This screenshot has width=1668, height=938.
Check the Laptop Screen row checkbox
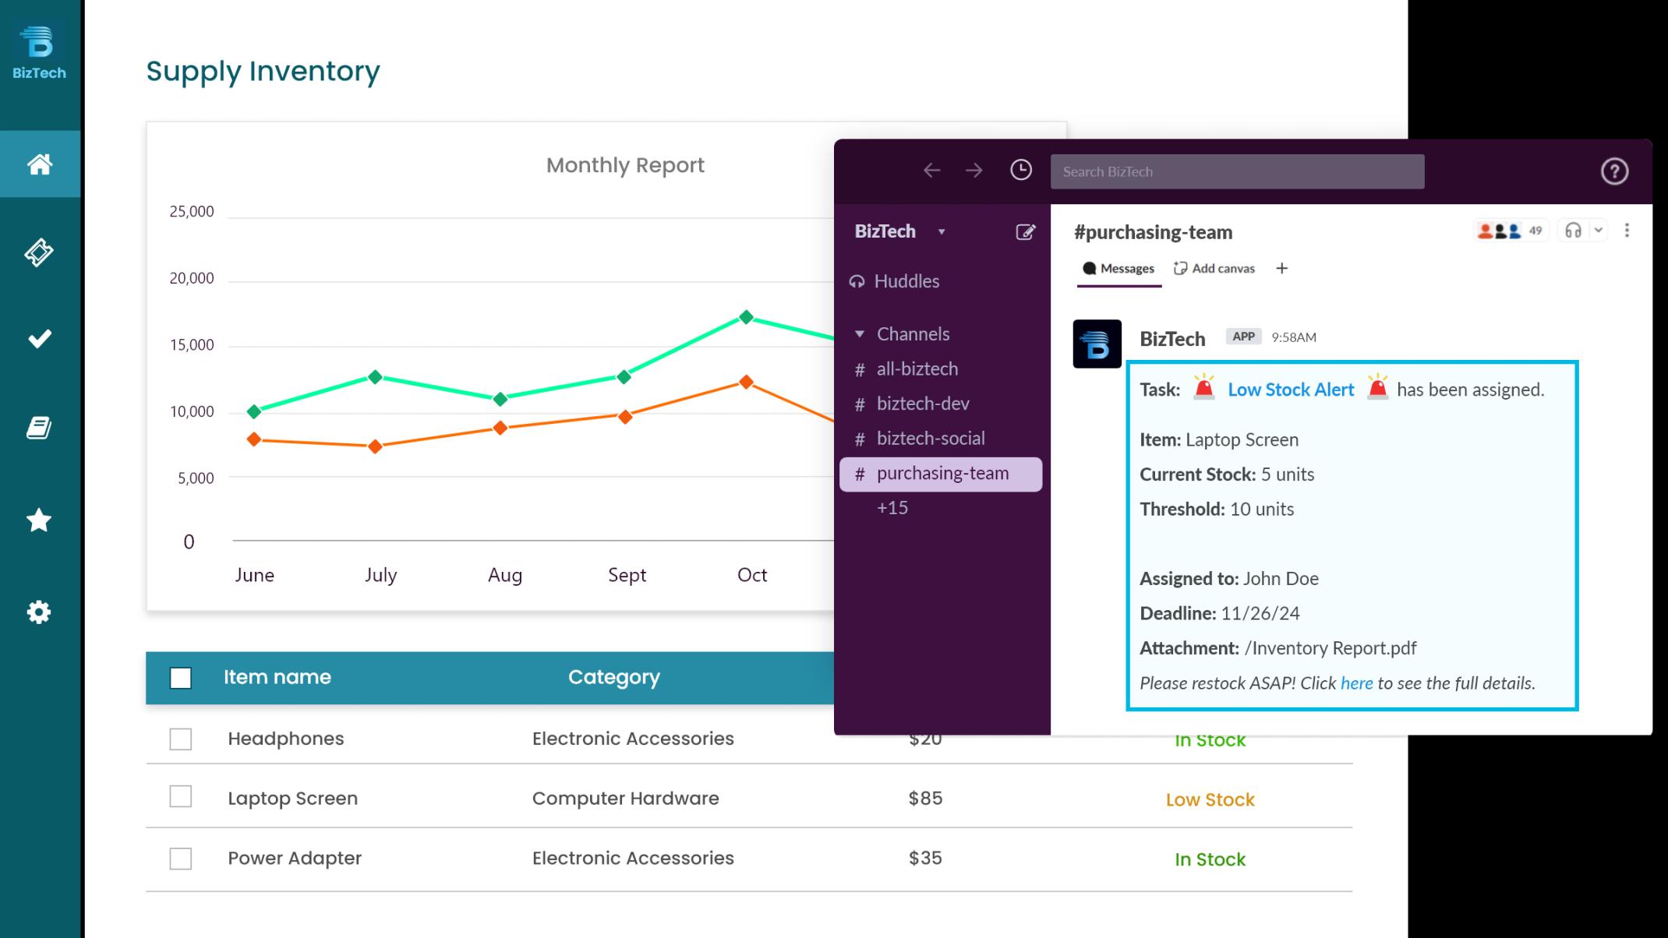(x=180, y=798)
